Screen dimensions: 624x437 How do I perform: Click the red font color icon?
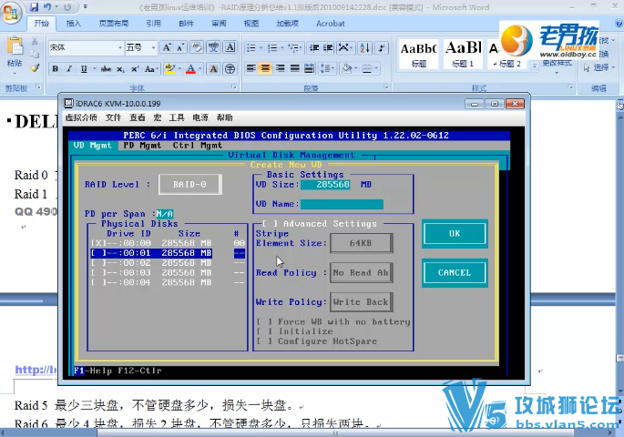(191, 69)
